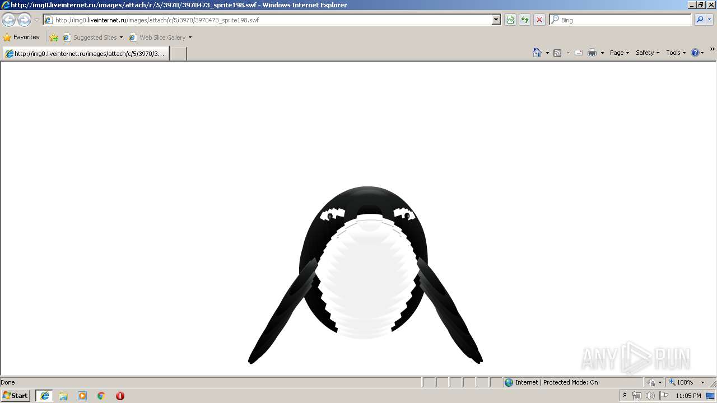Open the Page menu
Screen dimensions: 717x403
[x=620, y=53]
